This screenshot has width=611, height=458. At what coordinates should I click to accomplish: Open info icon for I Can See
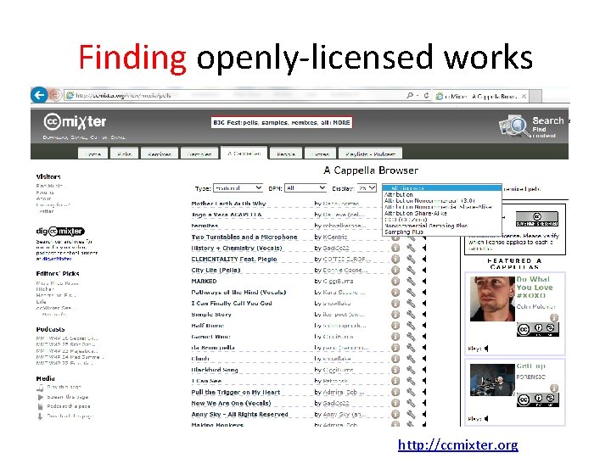coord(395,381)
